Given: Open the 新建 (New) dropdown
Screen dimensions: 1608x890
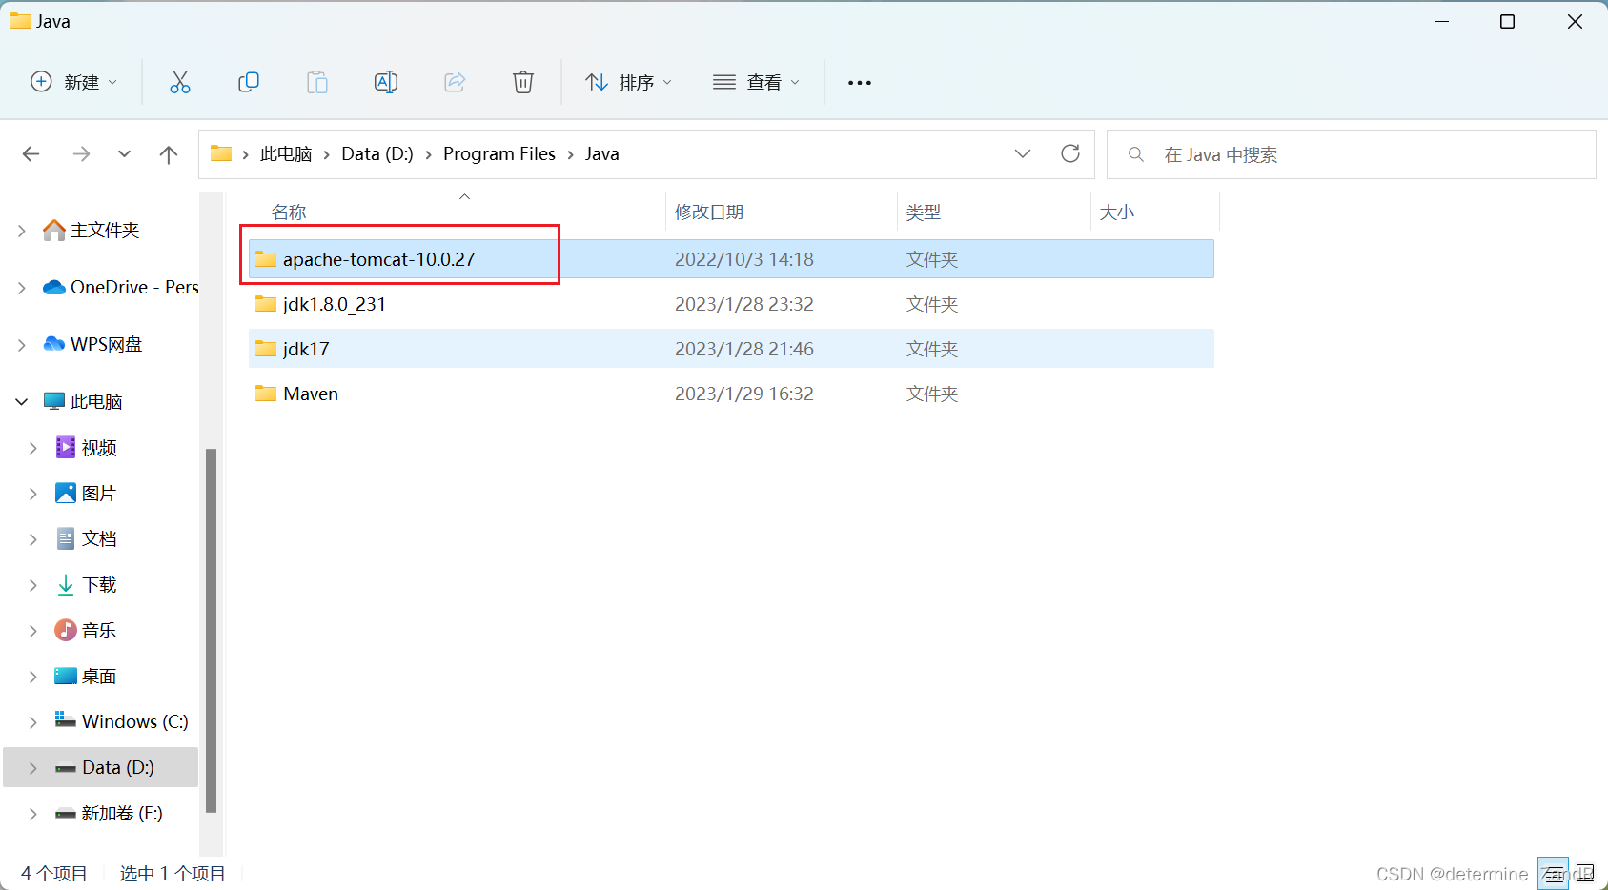Looking at the screenshot, I should [74, 82].
